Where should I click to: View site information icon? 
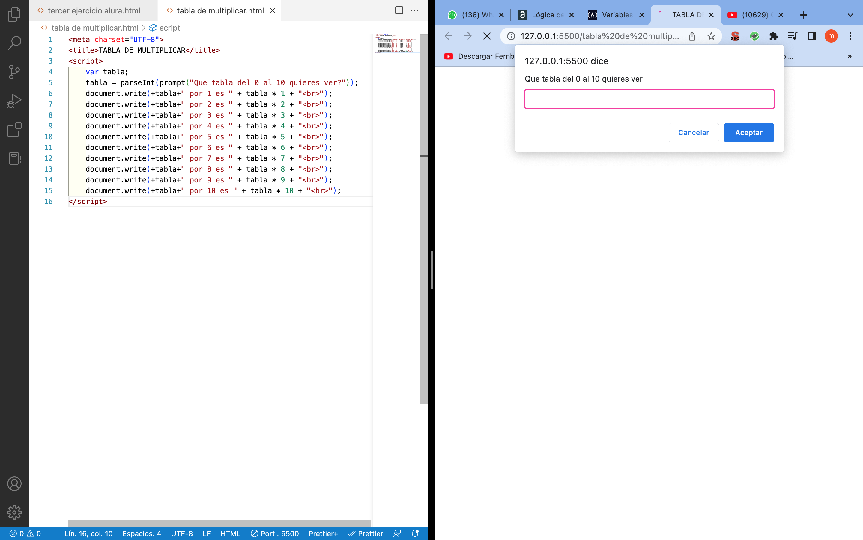click(511, 36)
